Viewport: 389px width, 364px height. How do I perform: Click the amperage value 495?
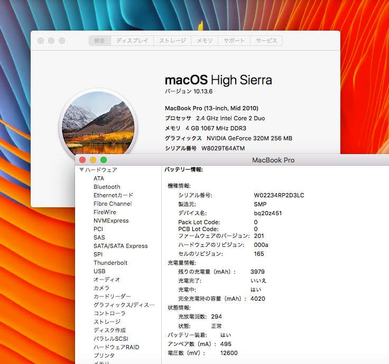[226, 344]
